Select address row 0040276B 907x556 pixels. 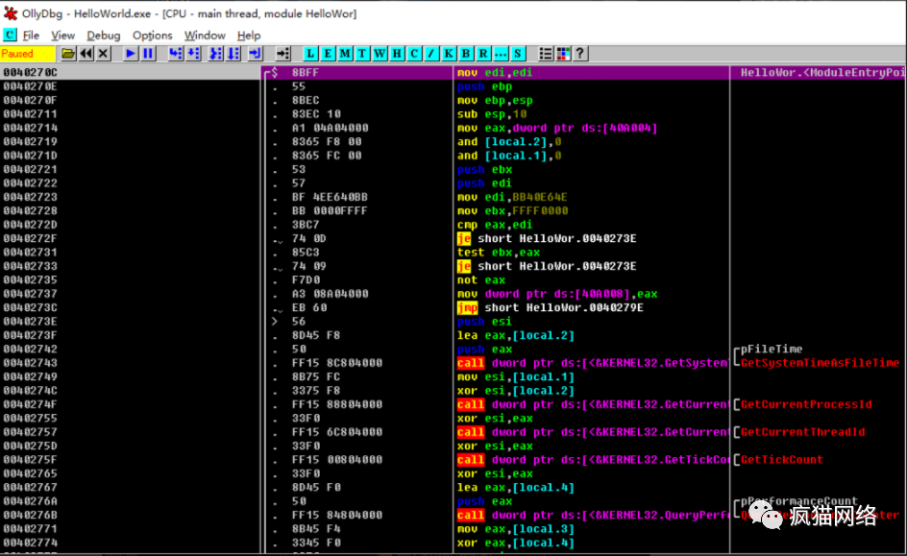pos(30,515)
